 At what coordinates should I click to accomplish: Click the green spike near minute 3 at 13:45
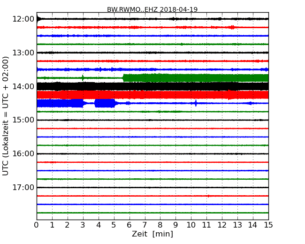coord(83,78)
